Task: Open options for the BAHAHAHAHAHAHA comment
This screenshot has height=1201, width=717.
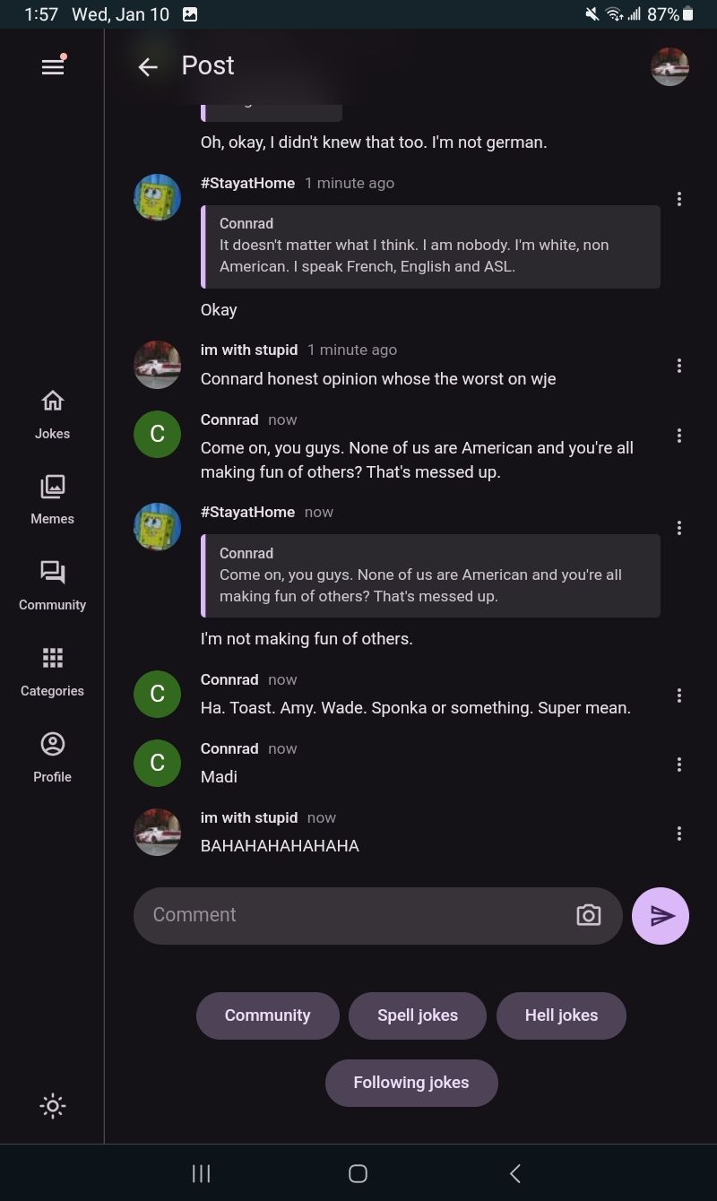Action: [679, 834]
